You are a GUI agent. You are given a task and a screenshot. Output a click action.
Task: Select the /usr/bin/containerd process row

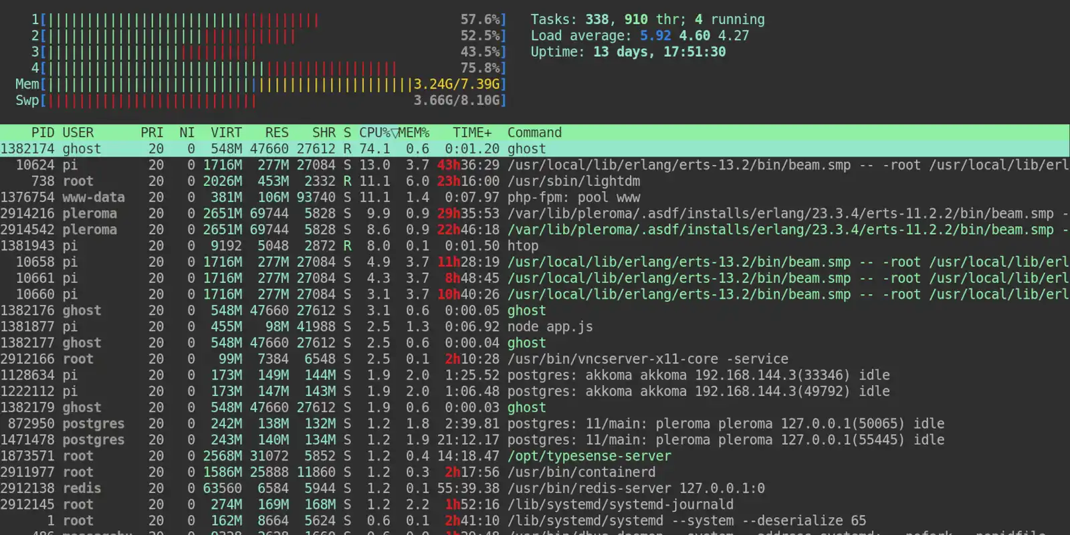[535, 472]
